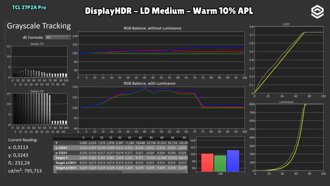This screenshot has width=330, height=186.
Task: Select the x: CIE31 row header
Action: click(61, 148)
